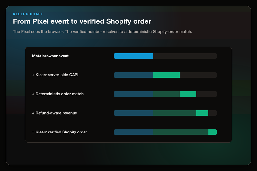
Task: Click the blue Meta browser event bar
Action: point(133,56)
